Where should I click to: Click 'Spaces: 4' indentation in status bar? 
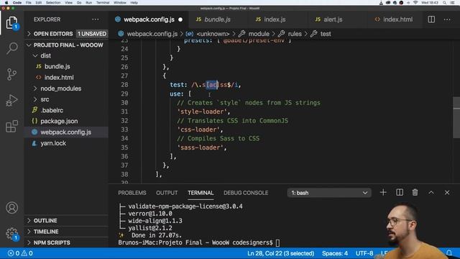(x=335, y=253)
